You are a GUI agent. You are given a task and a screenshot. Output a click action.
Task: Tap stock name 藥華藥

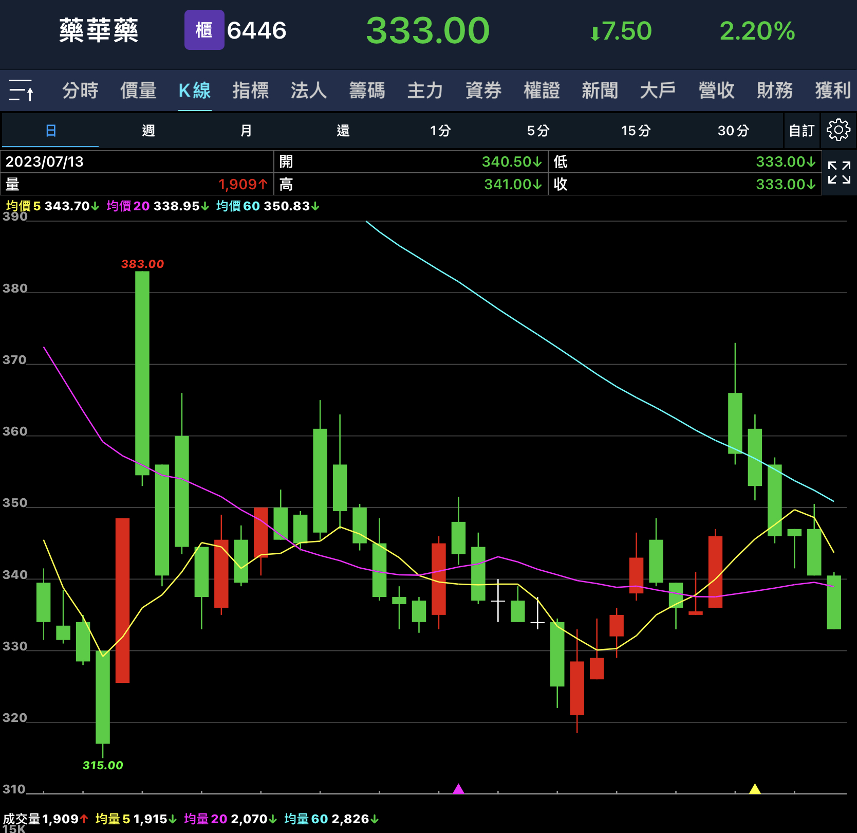[99, 30]
